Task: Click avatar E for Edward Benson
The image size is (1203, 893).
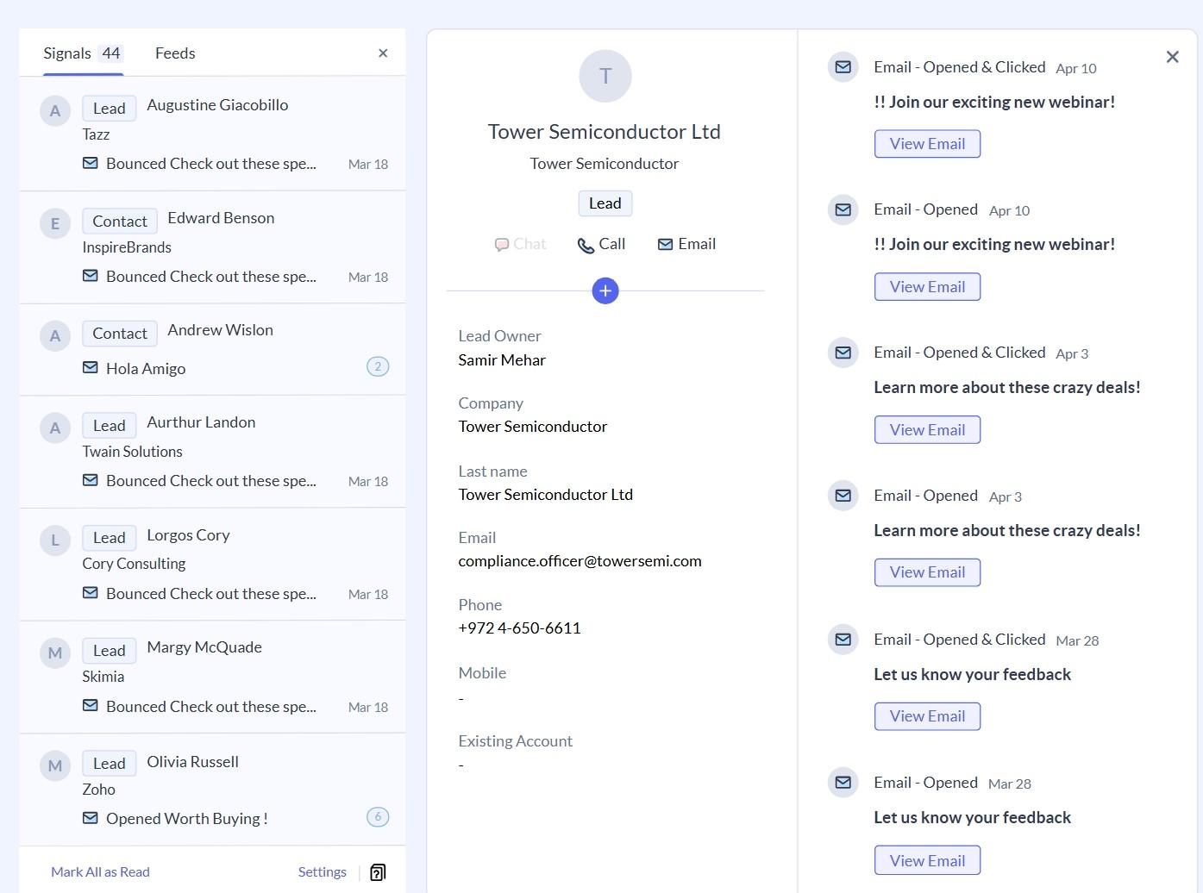Action: (55, 224)
